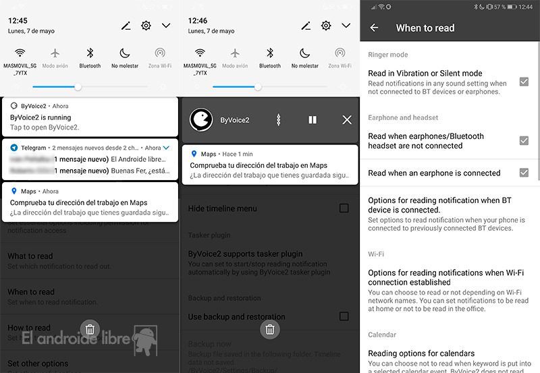540x373 pixels.
Task: Tap the ByVoice2 round face logo in player
Action: (201, 120)
